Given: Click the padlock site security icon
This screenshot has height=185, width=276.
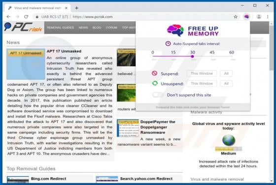Looking at the screenshot, I should [37, 17].
